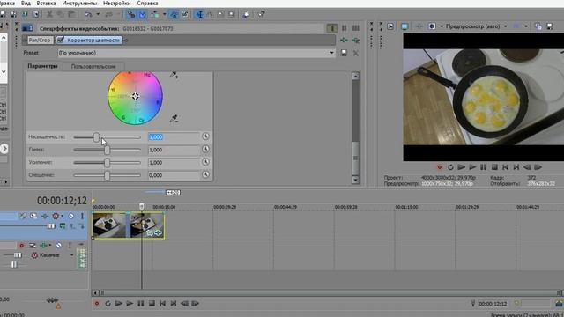Click the Pan/Crop effect chain button
The width and height of the screenshot is (564, 317).
pos(40,41)
